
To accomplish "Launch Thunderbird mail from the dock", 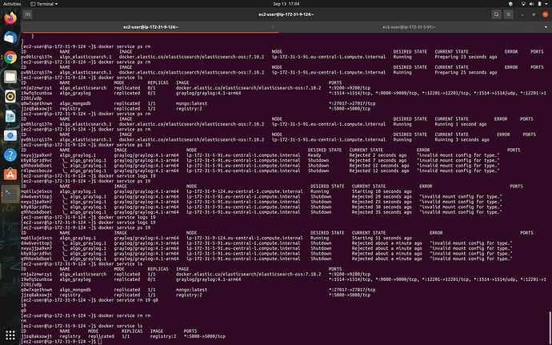I will pos(10,38).
